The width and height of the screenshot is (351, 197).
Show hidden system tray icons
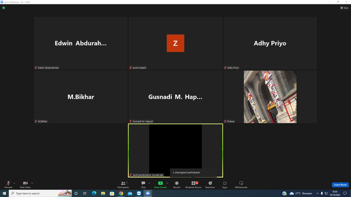pyautogui.click(x=317, y=193)
